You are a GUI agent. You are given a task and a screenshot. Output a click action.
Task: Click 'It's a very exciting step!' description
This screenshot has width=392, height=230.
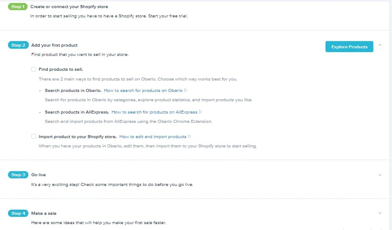pyautogui.click(x=112, y=185)
